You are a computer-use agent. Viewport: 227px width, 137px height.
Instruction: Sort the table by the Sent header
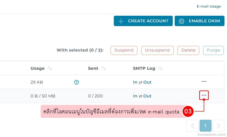[x=93, y=68]
